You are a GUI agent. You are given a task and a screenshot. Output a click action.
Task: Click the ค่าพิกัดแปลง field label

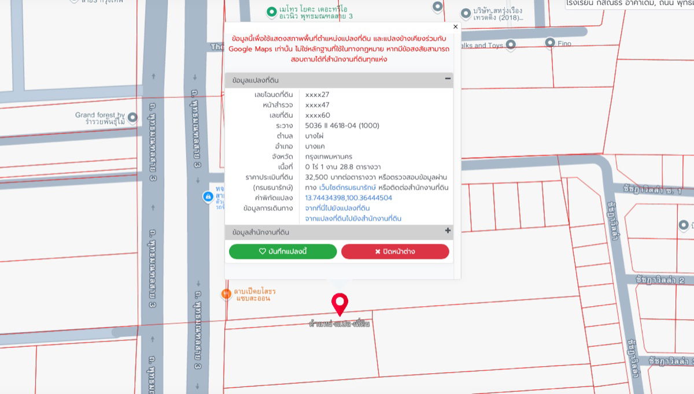275,198
